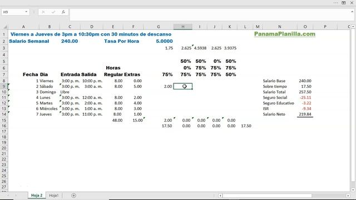Open the PanamaPlanilla.com hyperlink
The image size is (356, 200).
(x=284, y=34)
